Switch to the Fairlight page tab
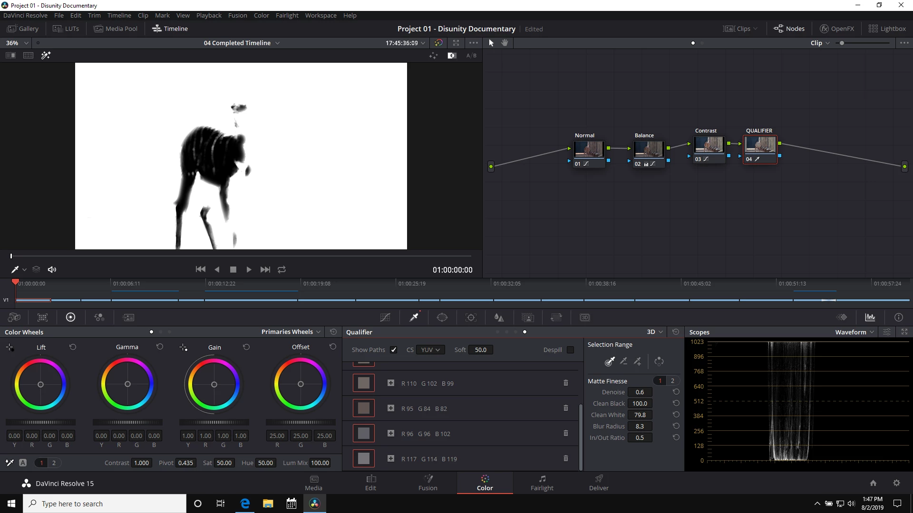 coord(542,483)
